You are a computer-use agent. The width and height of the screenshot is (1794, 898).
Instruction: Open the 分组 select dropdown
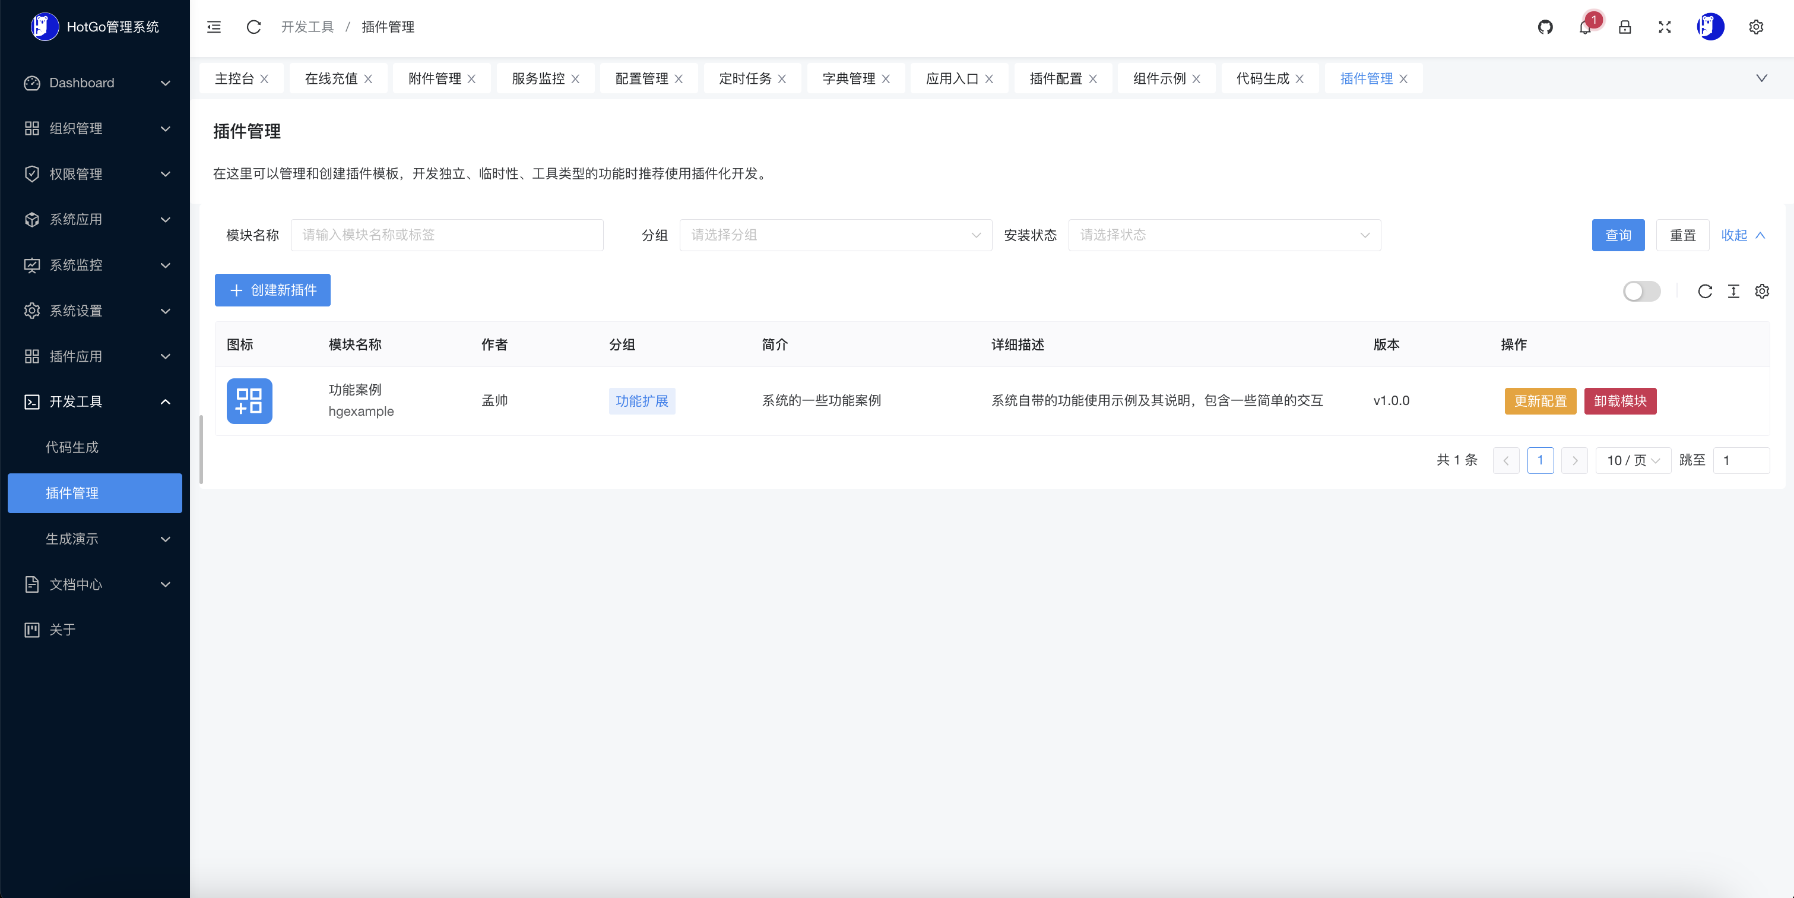point(835,235)
